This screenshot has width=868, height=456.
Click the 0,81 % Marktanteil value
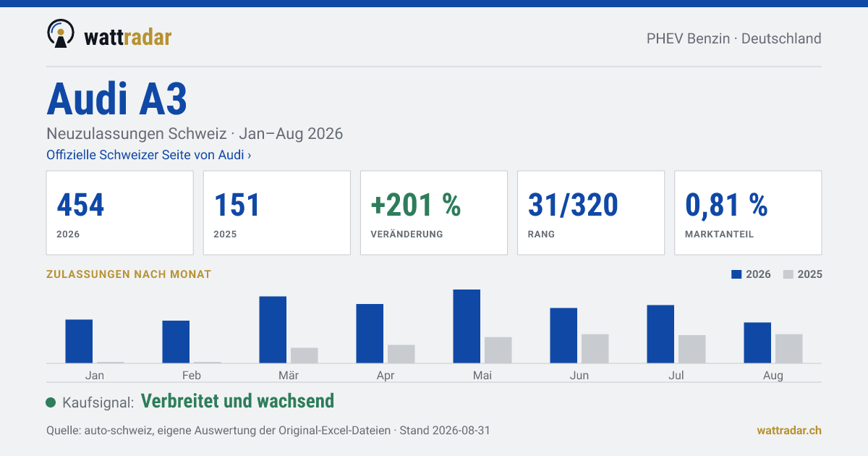[x=726, y=206]
